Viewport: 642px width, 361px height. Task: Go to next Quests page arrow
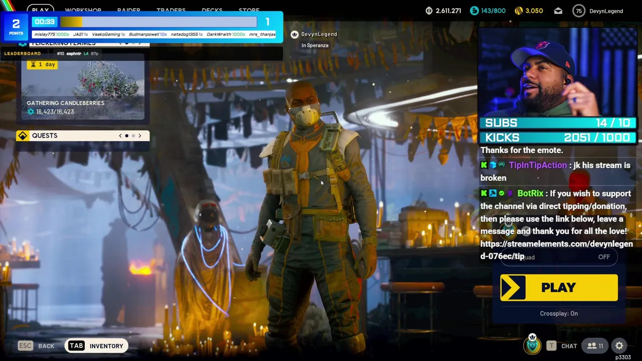click(x=140, y=136)
